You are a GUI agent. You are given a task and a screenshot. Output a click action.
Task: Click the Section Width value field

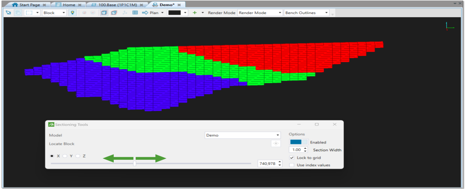296,150
